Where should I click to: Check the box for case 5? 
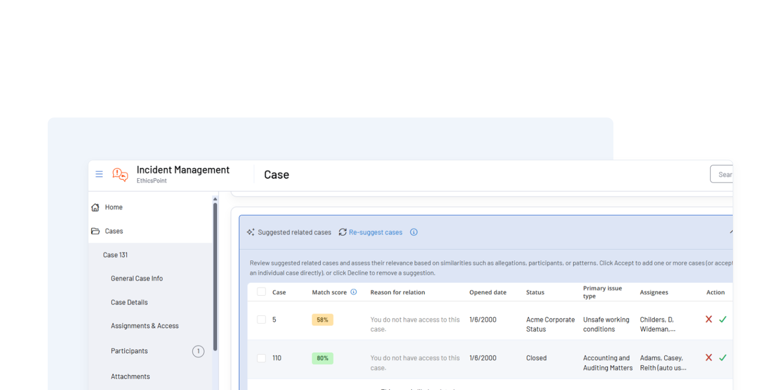261,320
